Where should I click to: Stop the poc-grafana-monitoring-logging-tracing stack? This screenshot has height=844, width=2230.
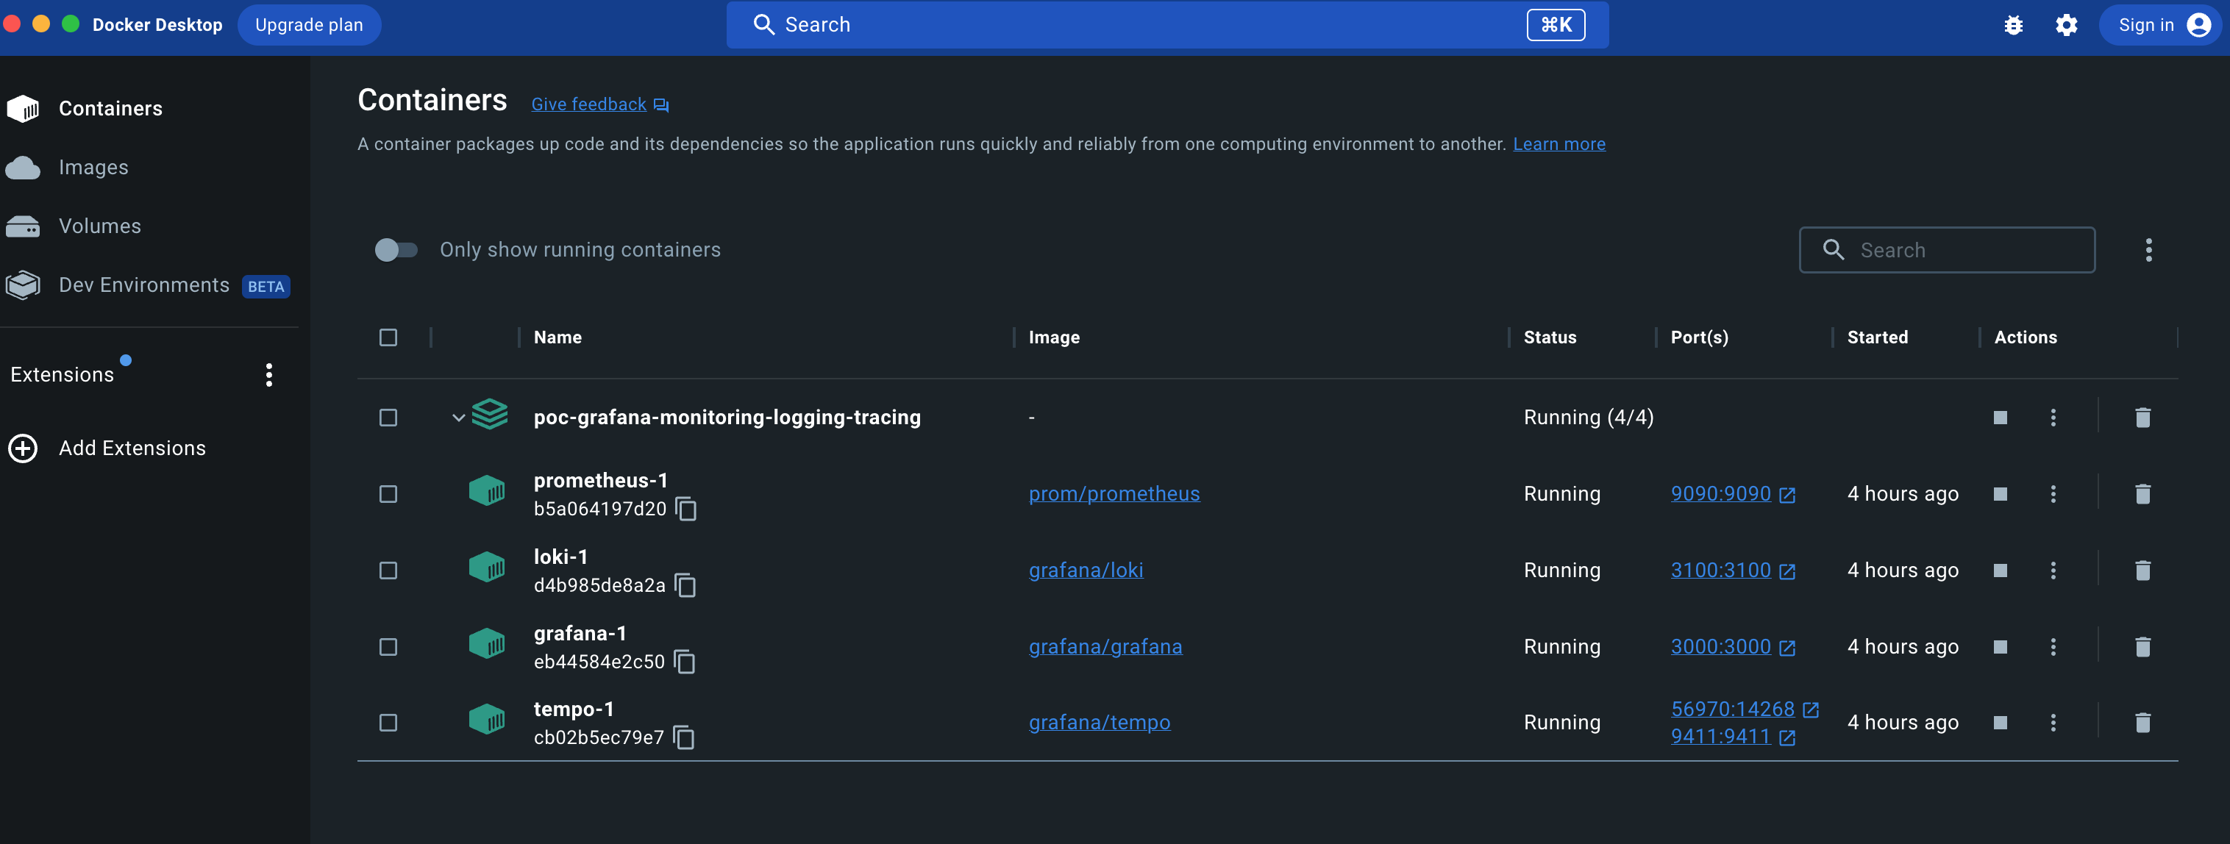pyautogui.click(x=2000, y=418)
